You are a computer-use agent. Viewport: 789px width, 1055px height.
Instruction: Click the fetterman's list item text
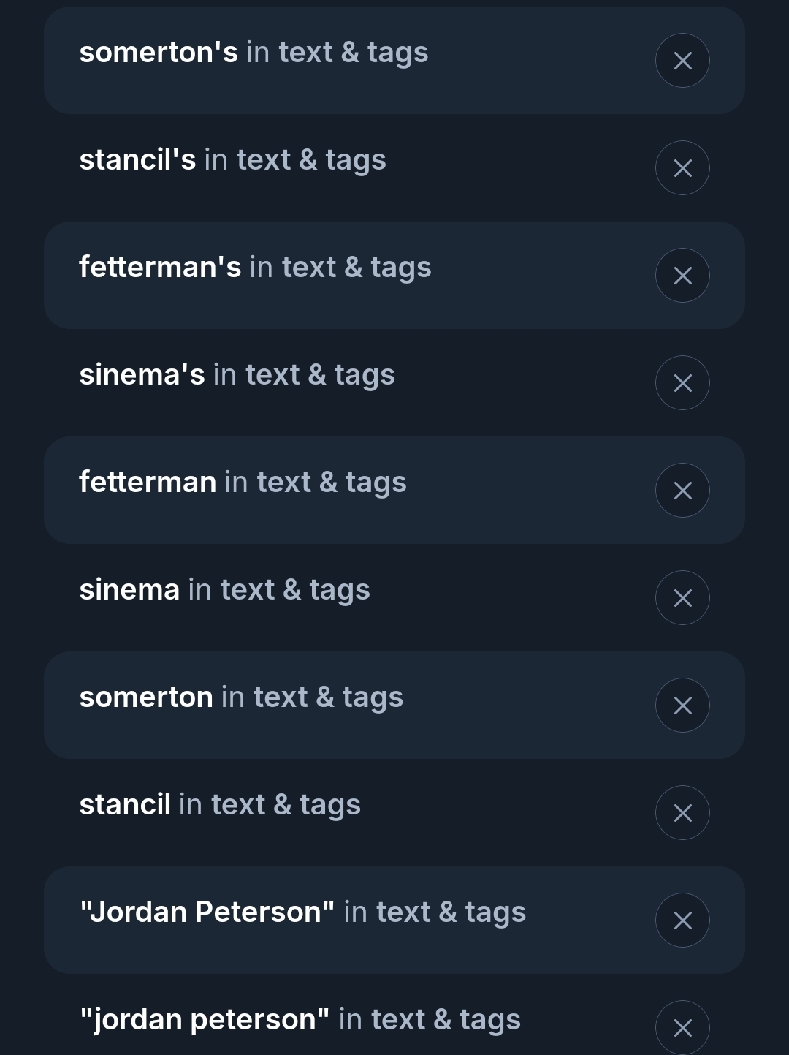point(255,268)
